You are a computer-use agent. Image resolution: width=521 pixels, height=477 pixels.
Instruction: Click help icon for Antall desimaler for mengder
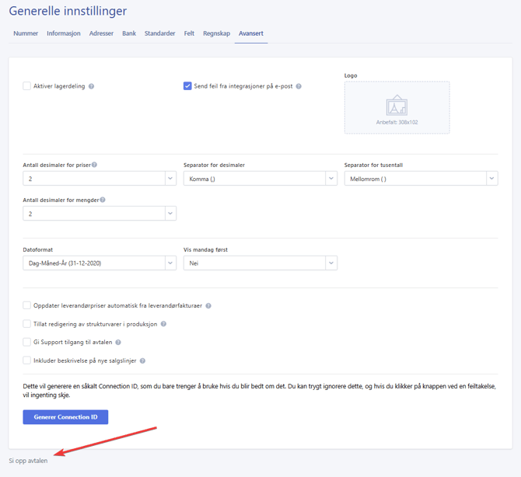(x=103, y=200)
